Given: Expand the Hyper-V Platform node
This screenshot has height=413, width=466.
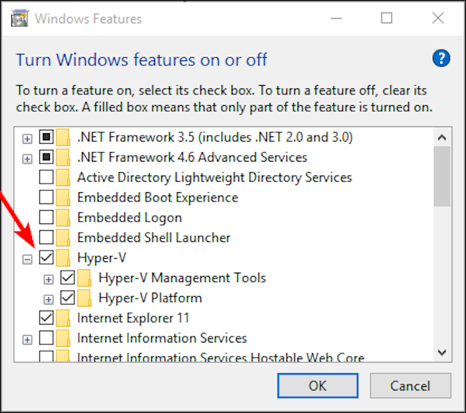Looking at the screenshot, I should click(49, 300).
